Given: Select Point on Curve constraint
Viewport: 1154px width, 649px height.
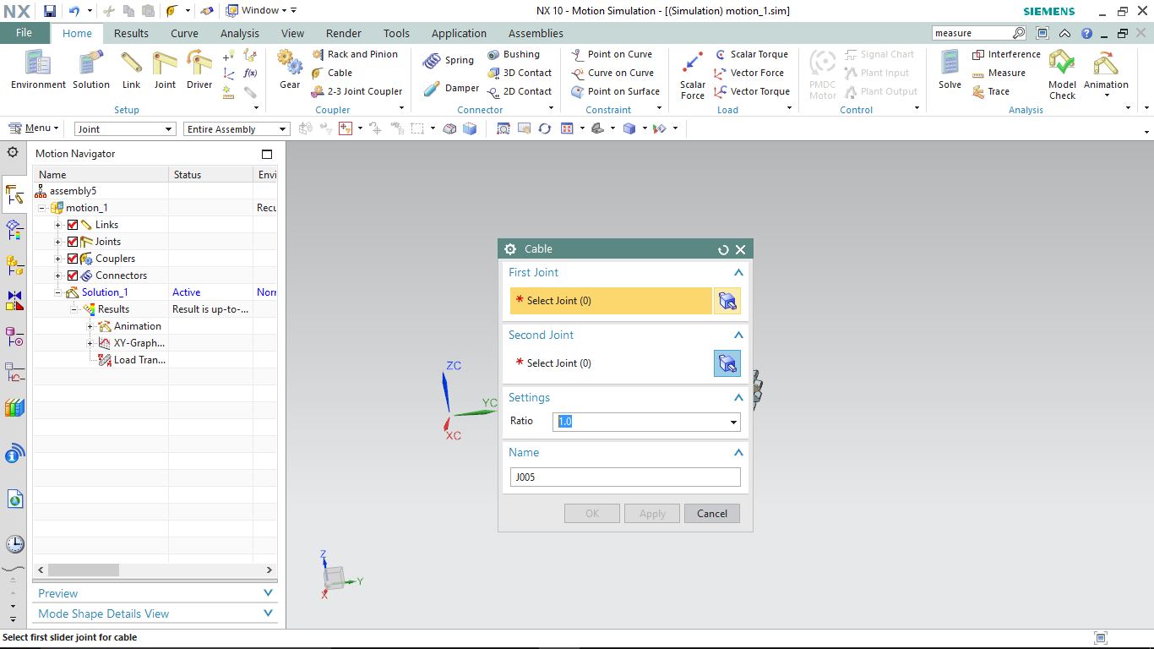Looking at the screenshot, I should click(612, 54).
